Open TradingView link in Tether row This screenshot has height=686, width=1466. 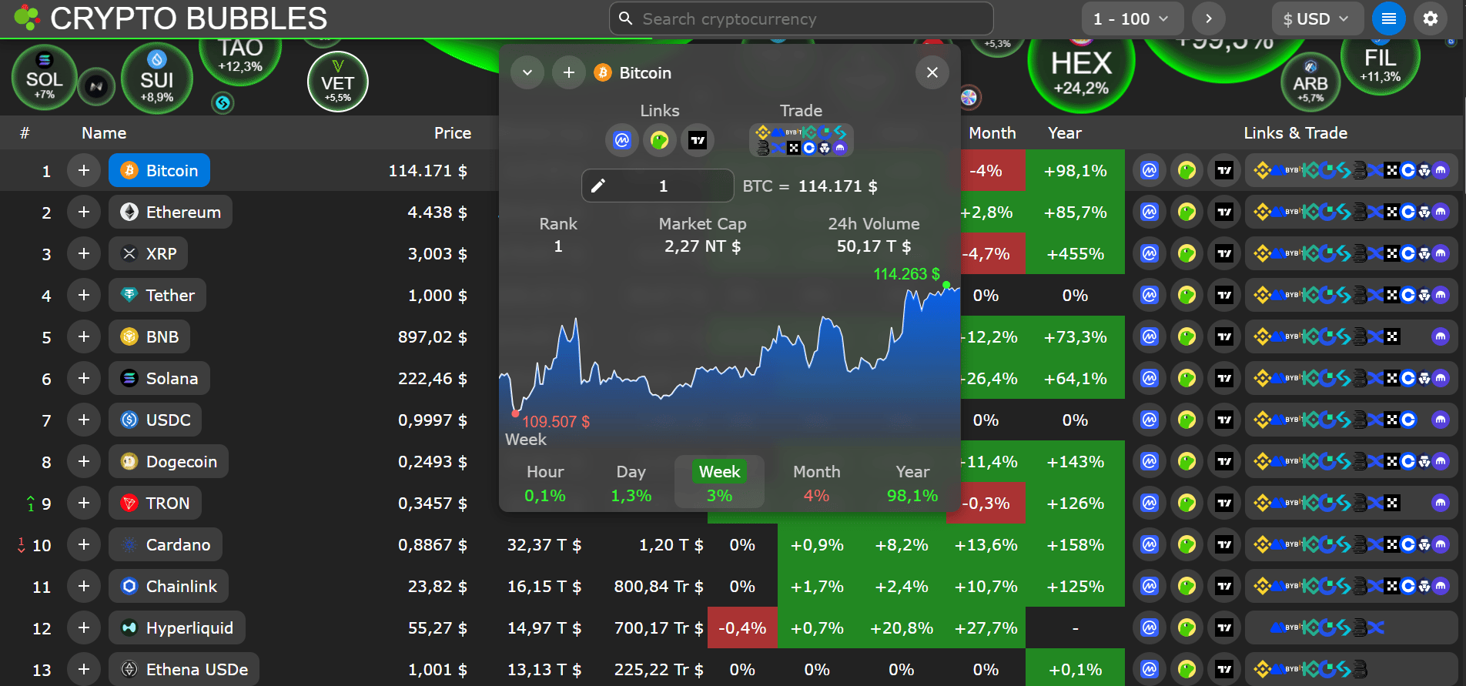(1224, 296)
